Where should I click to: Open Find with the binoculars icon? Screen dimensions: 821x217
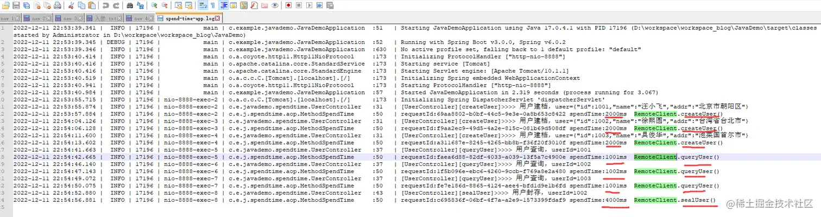pyautogui.click(x=130, y=5)
